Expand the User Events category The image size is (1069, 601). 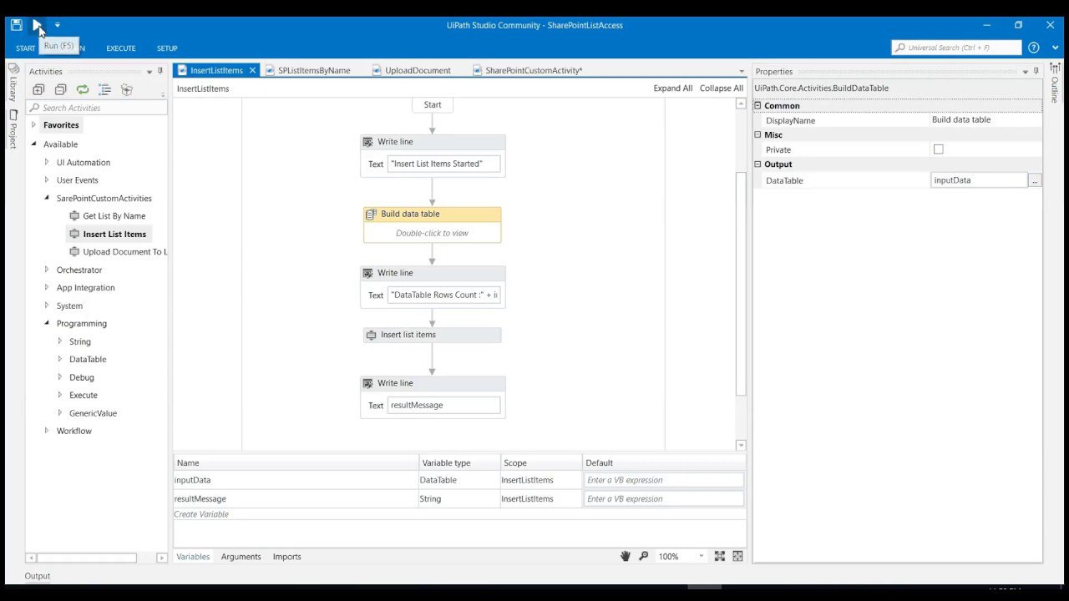(47, 180)
